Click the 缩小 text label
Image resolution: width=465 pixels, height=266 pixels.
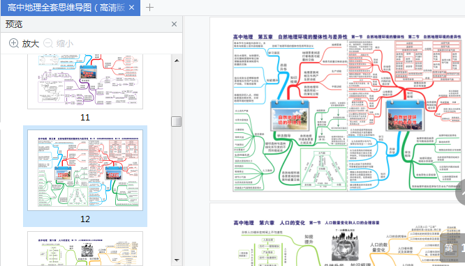click(65, 43)
